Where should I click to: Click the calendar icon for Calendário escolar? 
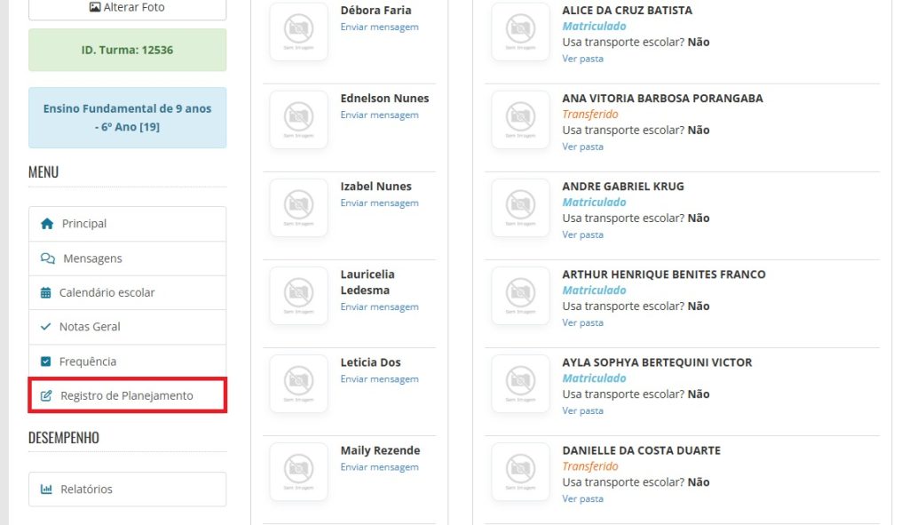(x=46, y=292)
